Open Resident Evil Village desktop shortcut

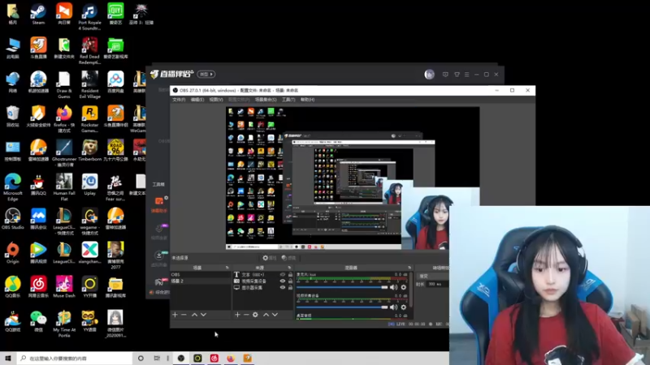(89, 85)
